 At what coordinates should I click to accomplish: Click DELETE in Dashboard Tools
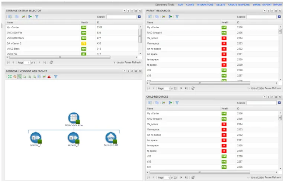(x=221, y=5)
